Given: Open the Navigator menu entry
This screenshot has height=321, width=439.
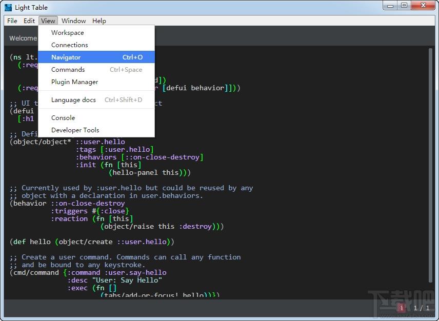Looking at the screenshot, I should click(x=96, y=57).
